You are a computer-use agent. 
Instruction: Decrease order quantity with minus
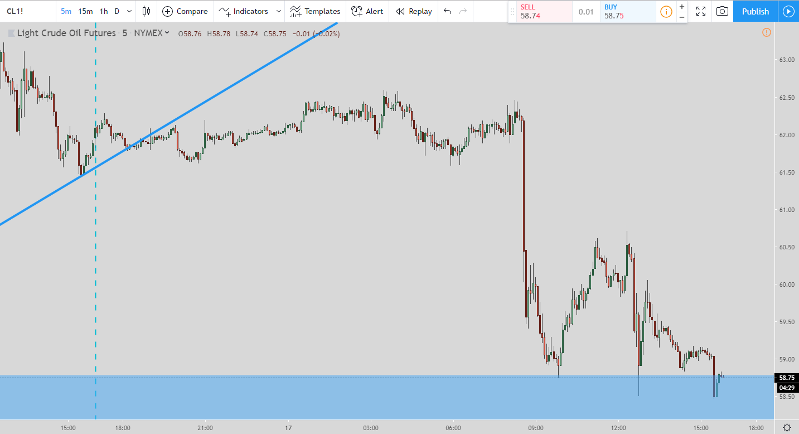tap(681, 17)
